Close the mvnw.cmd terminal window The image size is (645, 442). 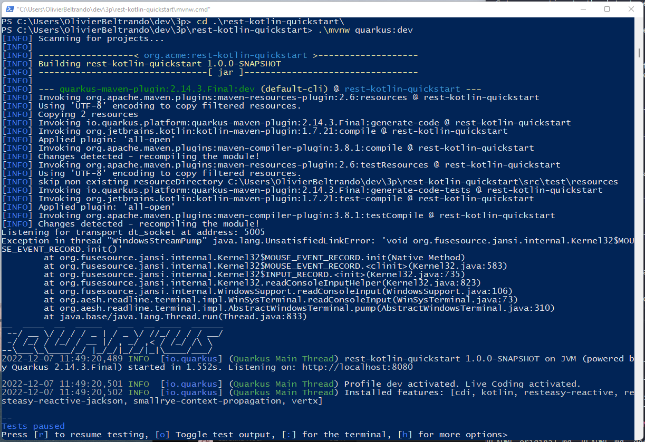tap(630, 9)
